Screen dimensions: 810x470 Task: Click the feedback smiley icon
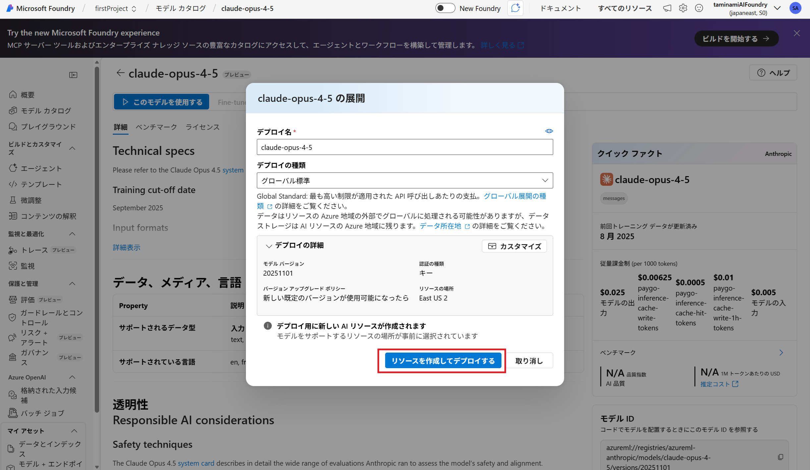(x=699, y=8)
